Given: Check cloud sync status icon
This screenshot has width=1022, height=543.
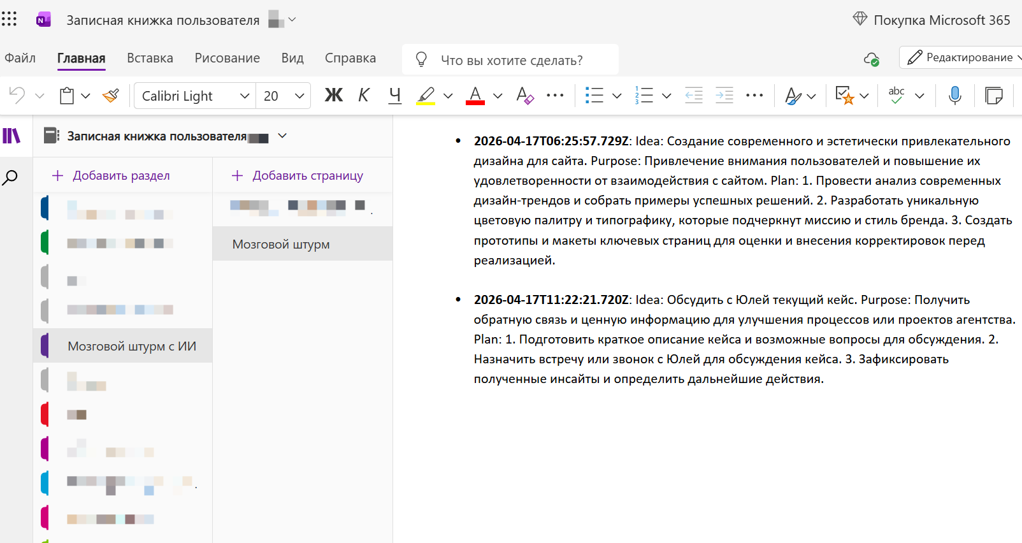Looking at the screenshot, I should 872,59.
